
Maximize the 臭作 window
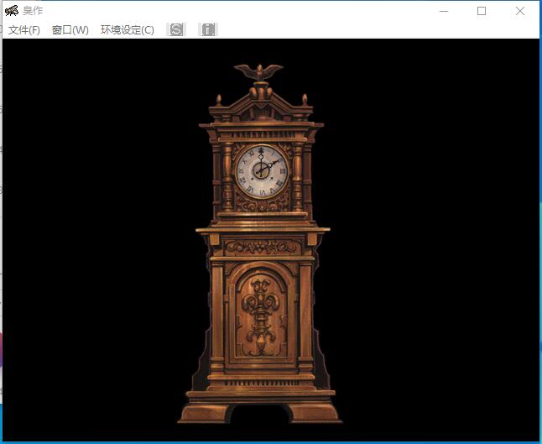tap(482, 11)
